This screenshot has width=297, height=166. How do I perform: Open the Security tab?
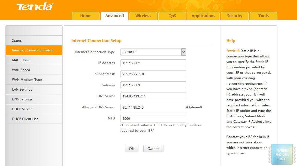(234, 16)
